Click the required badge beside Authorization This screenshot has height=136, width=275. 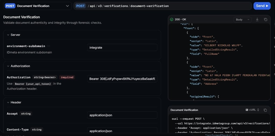coord(67,77)
